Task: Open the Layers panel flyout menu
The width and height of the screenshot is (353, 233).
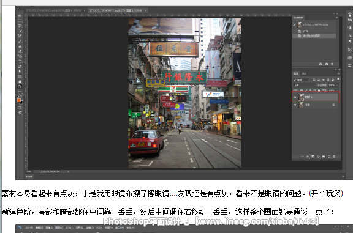Action: (x=338, y=73)
